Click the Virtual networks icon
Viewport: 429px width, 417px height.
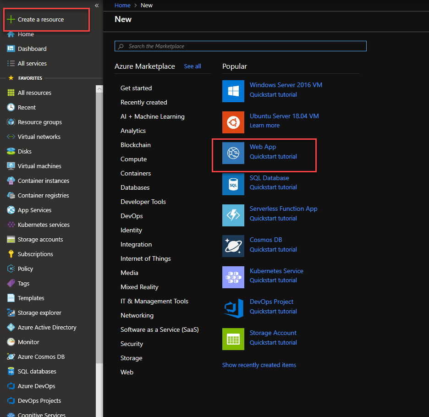[x=11, y=137]
